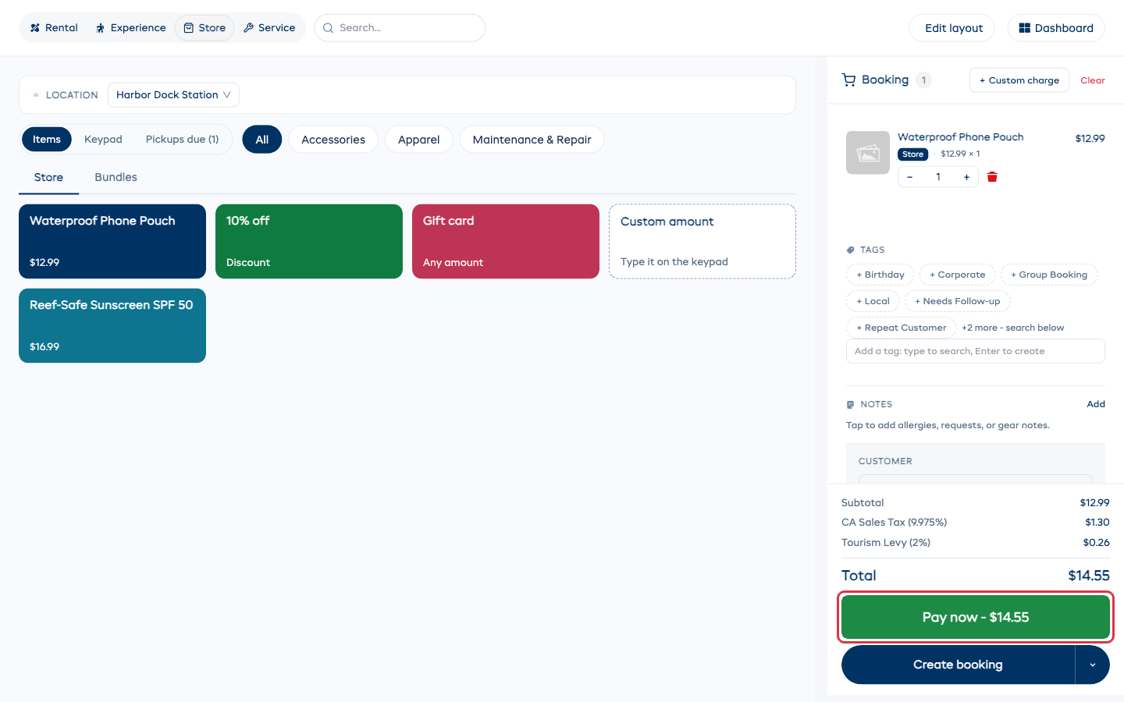The width and height of the screenshot is (1124, 702).
Task: Click the Waterproof Phone Pouch image placeholder
Action: 868,153
